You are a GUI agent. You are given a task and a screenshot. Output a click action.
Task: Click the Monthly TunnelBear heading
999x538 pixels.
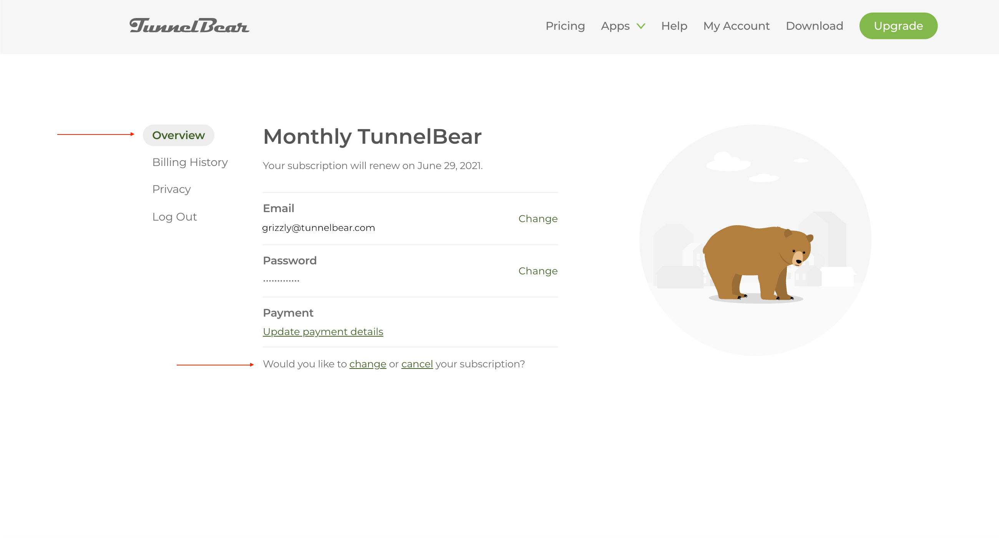372,136
